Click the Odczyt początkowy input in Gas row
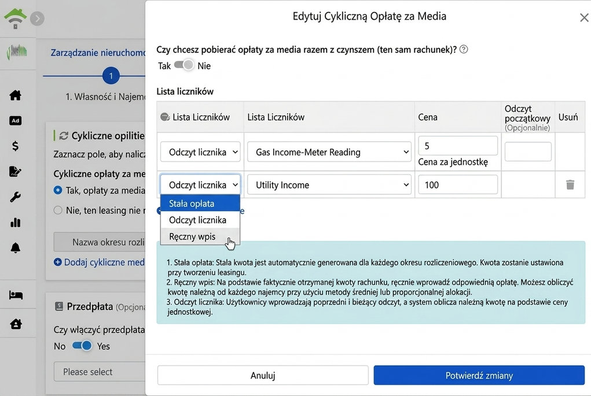The width and height of the screenshot is (591, 396). pyautogui.click(x=528, y=151)
